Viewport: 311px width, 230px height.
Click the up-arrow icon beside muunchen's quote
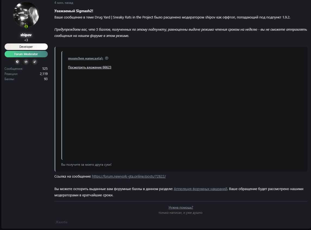[107, 58]
